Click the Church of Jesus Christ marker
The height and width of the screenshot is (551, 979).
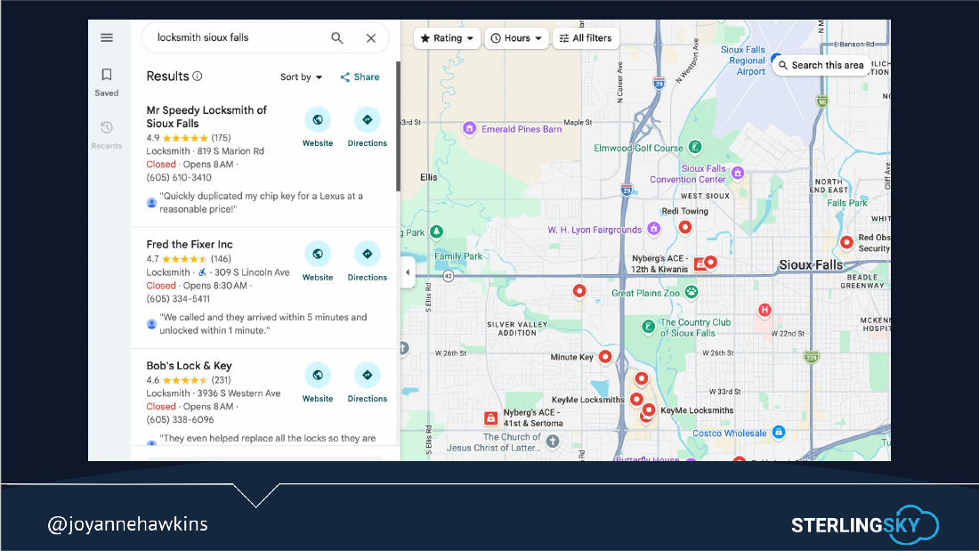coord(553,442)
